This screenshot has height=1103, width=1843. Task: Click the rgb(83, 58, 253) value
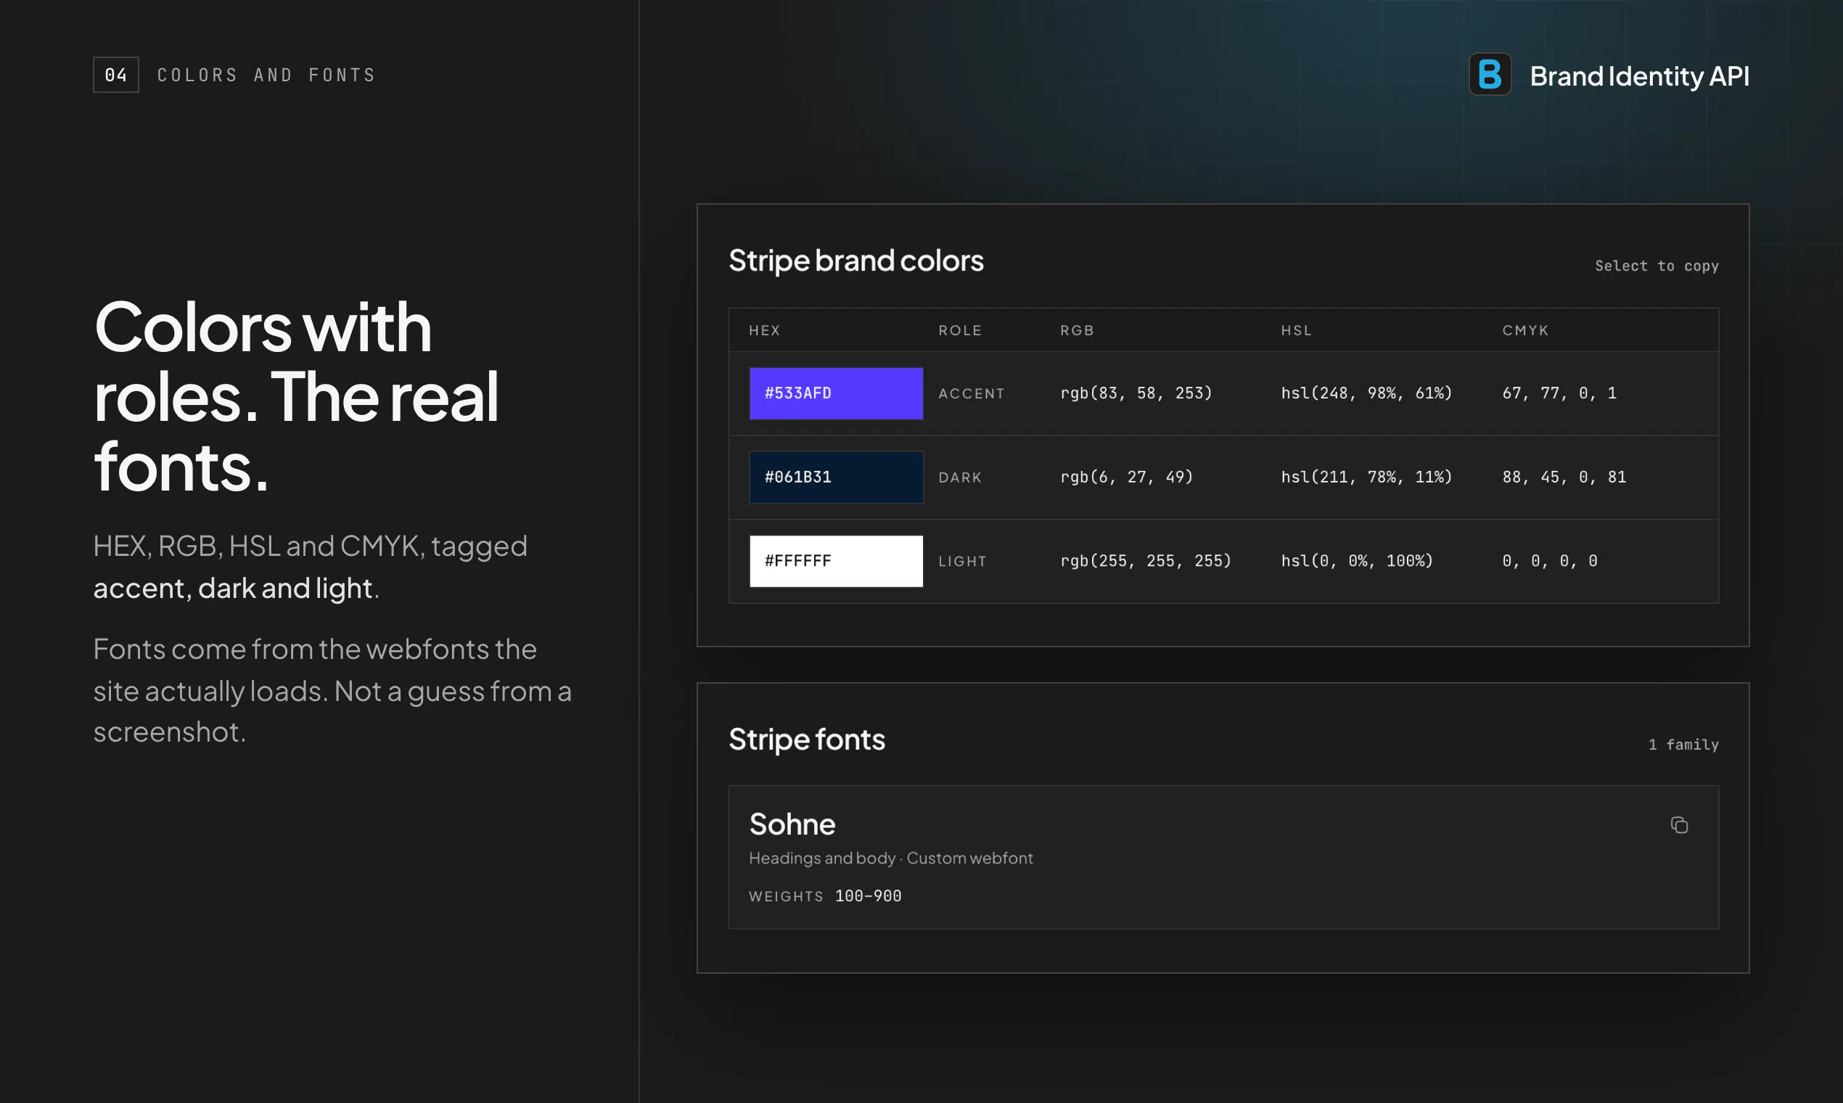coord(1136,393)
